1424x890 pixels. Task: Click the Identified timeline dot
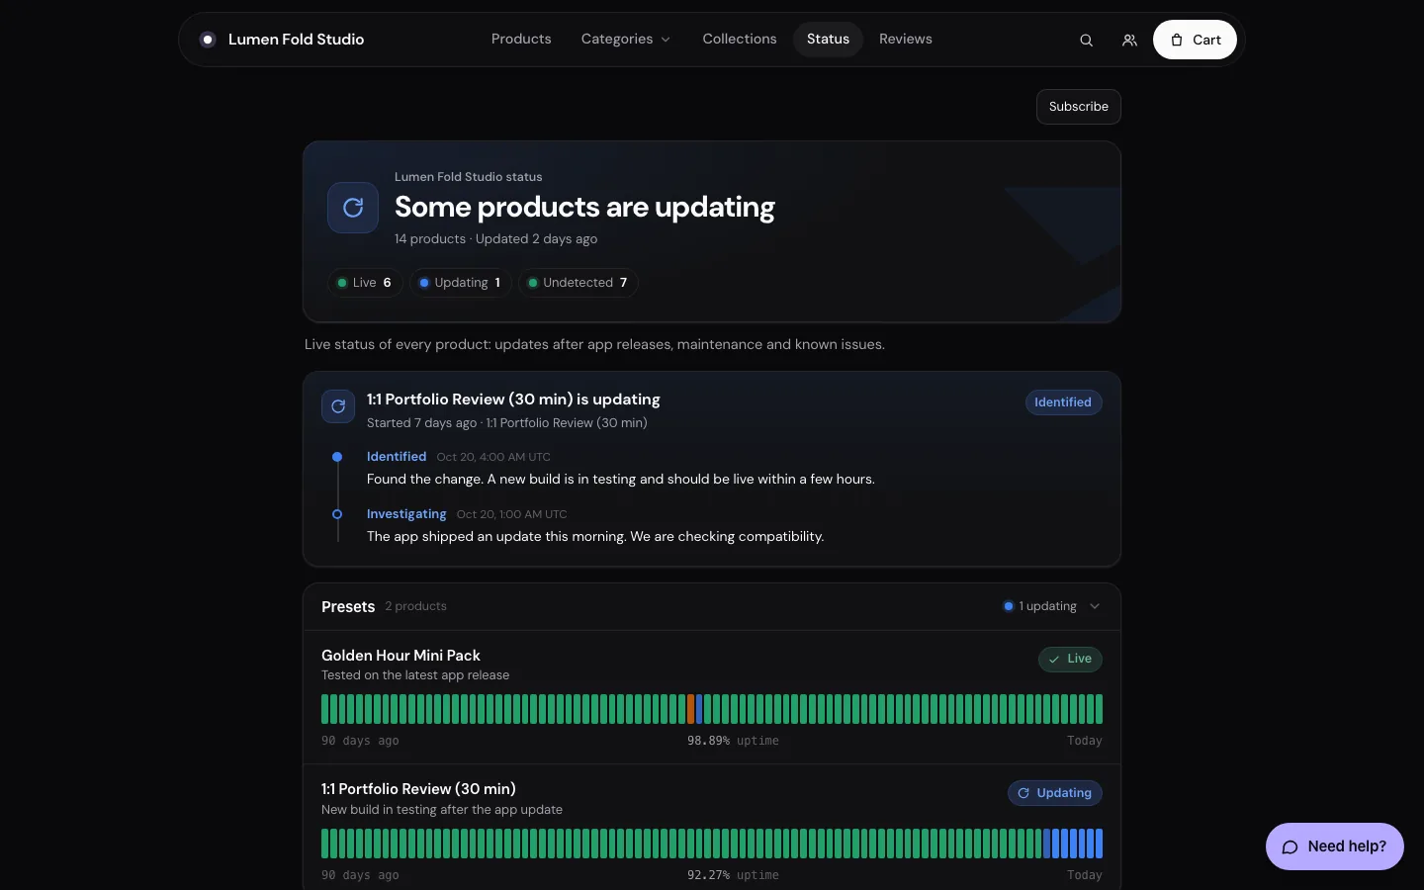tap(337, 457)
